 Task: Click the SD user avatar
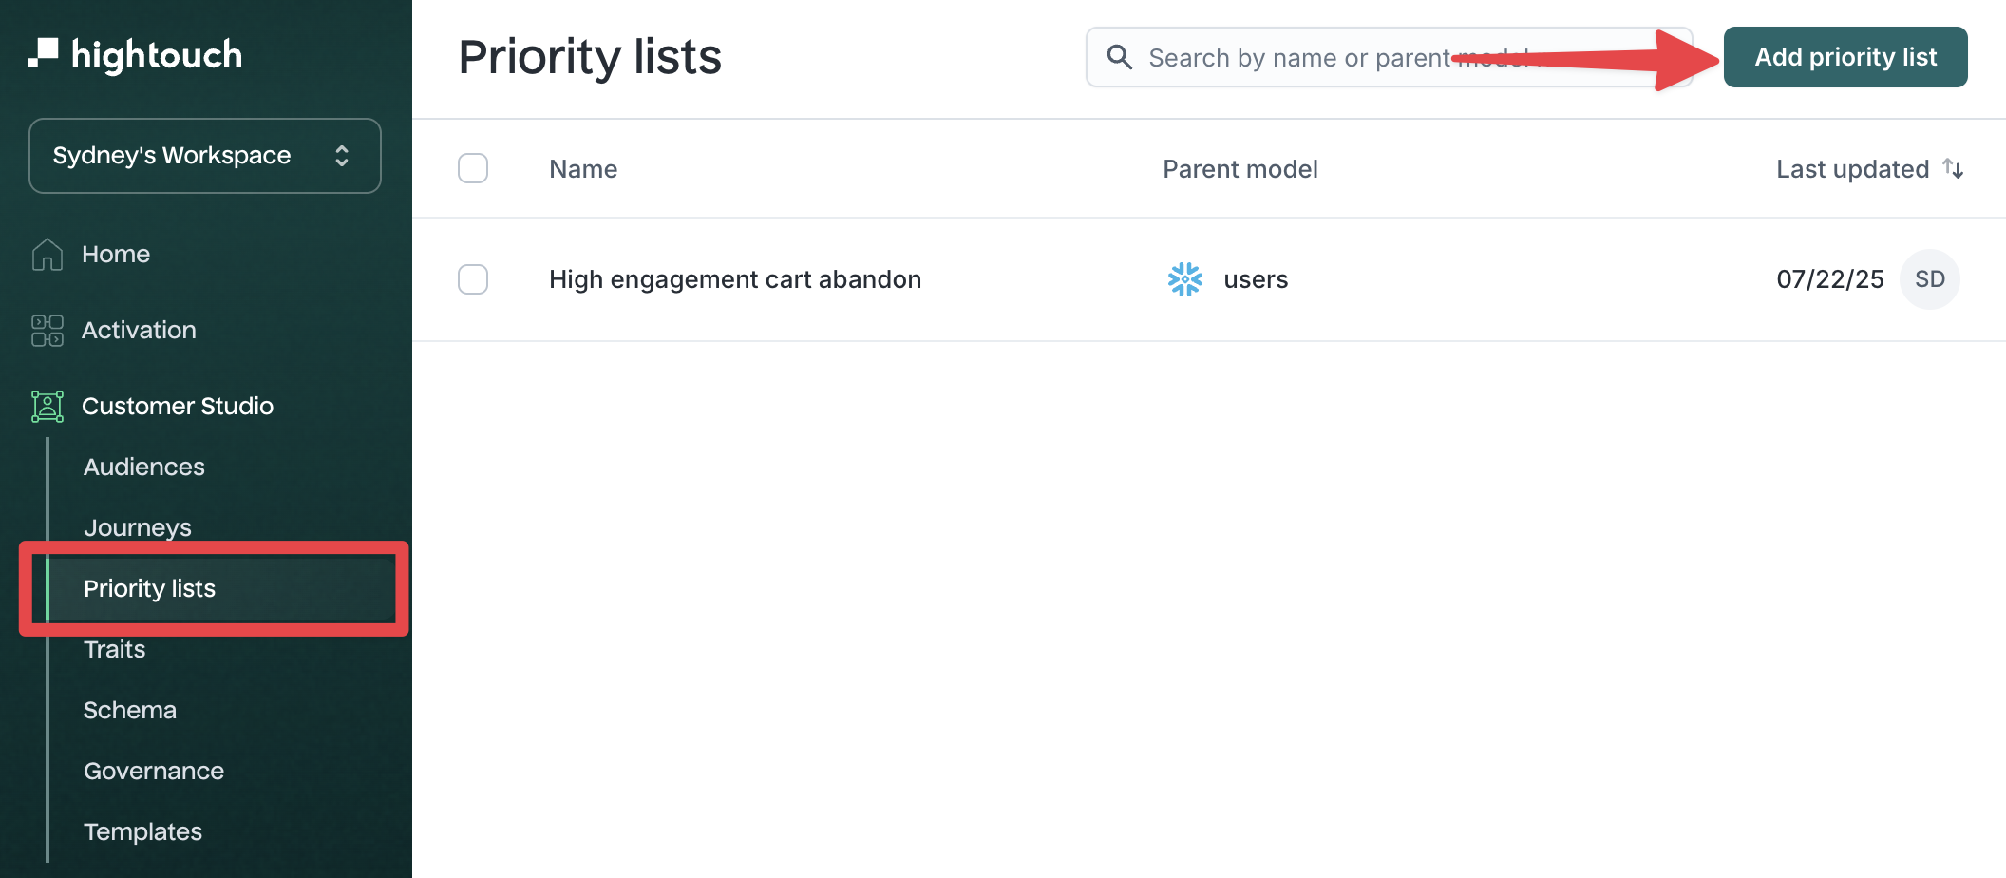1929,279
